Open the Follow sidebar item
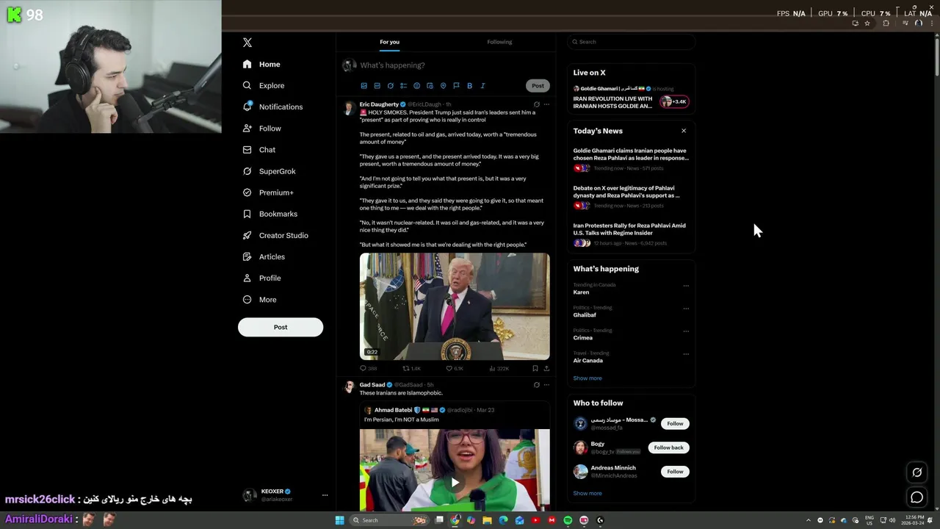 261,129
